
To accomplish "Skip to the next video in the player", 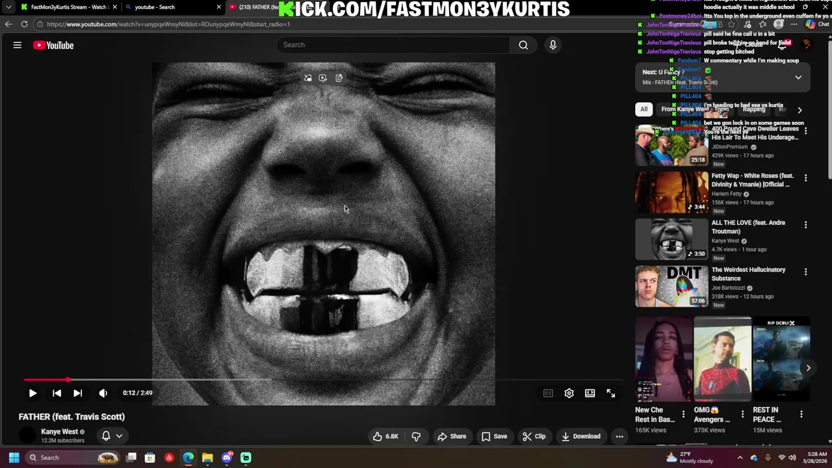I will (77, 393).
